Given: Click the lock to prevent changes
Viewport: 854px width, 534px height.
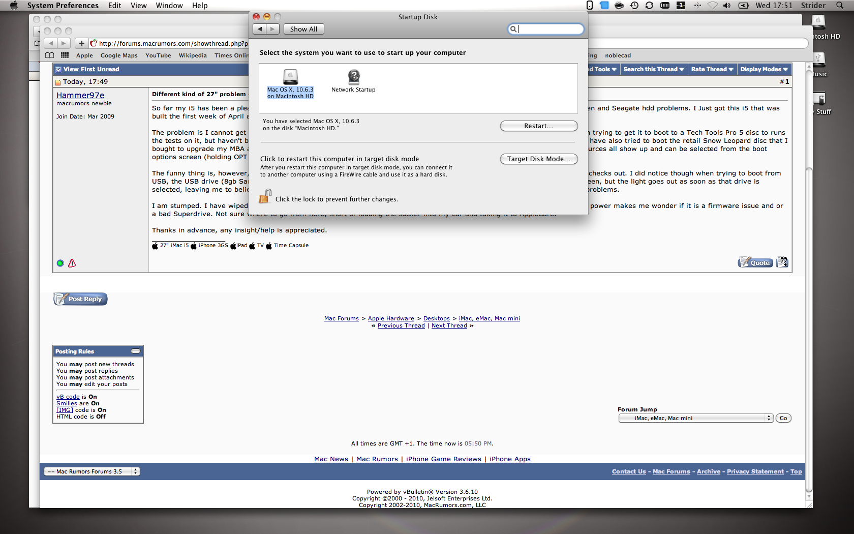Looking at the screenshot, I should pyautogui.click(x=265, y=196).
